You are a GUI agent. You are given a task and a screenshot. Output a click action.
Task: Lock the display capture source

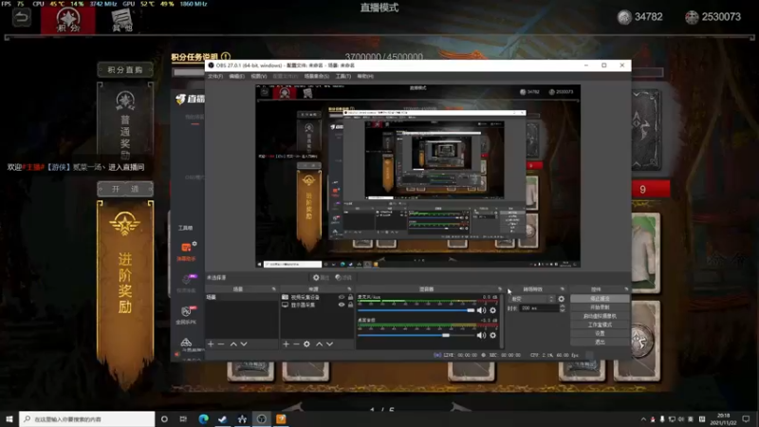coord(350,305)
